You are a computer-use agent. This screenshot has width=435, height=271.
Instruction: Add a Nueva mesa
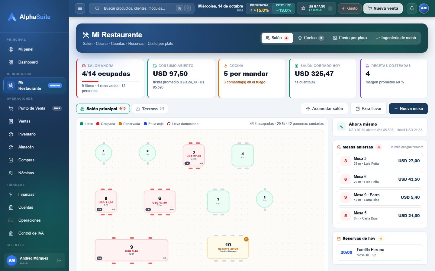tap(408, 109)
